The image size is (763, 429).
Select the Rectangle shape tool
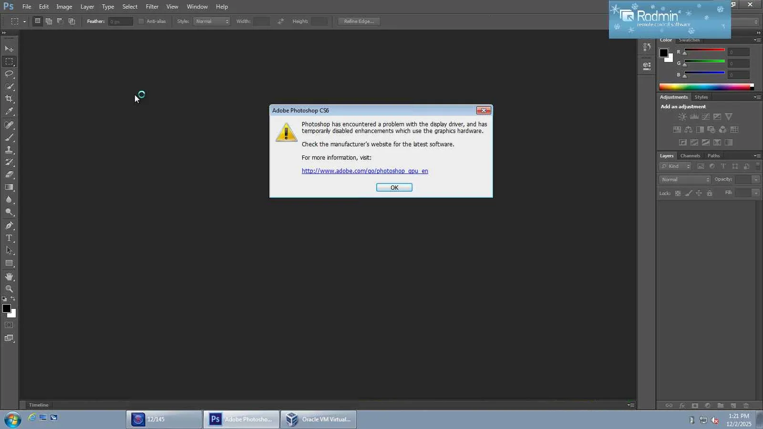point(9,263)
